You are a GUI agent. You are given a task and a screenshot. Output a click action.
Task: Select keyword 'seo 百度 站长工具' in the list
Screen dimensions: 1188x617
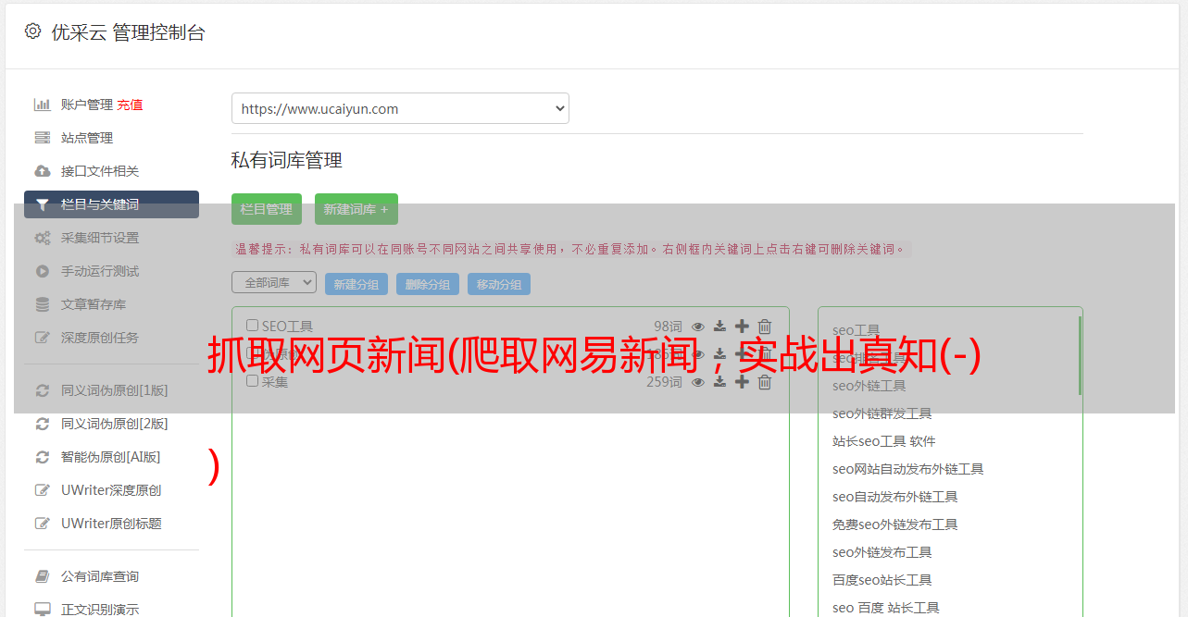point(886,608)
